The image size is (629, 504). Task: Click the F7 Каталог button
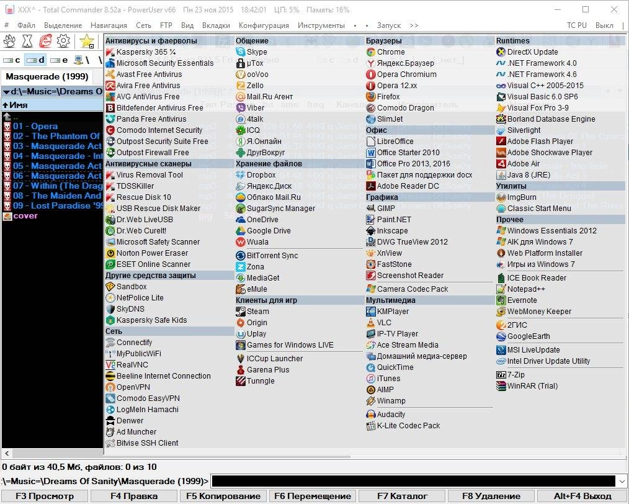tap(402, 496)
